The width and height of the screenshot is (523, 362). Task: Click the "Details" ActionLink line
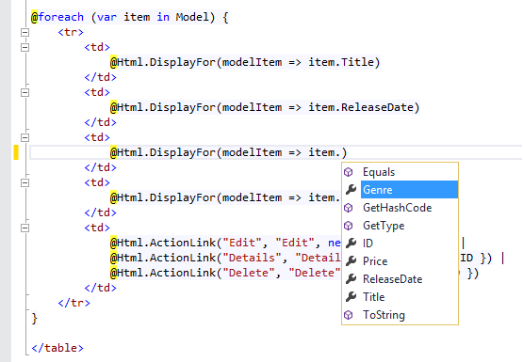tap(225, 258)
